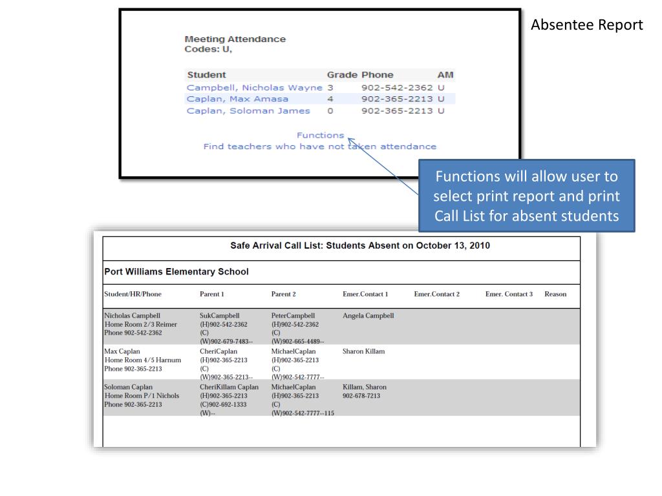Click the Parent 1 column header
The height and width of the screenshot is (496, 662).
(211, 294)
